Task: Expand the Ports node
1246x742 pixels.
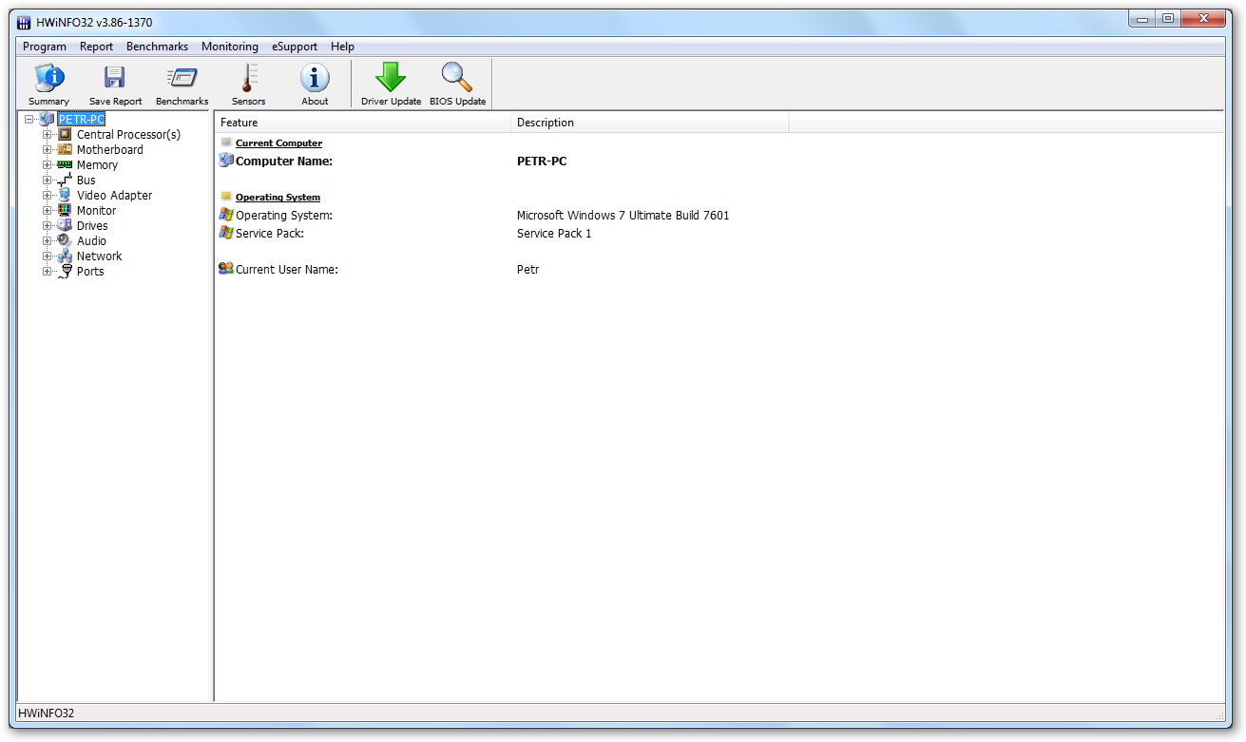Action: 47,272
